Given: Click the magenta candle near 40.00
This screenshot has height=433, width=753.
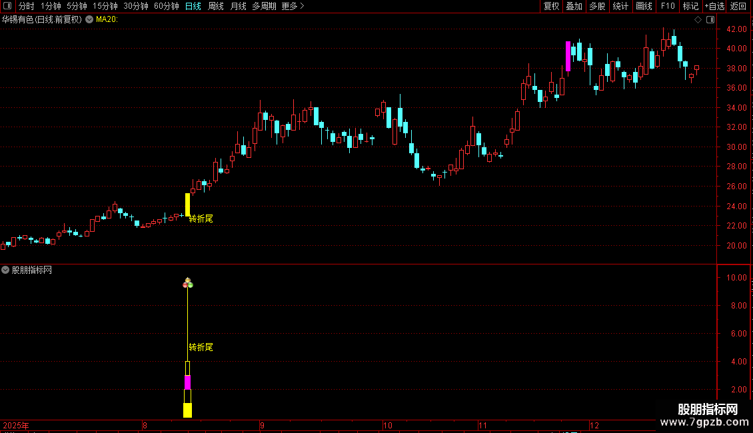Looking at the screenshot, I should (568, 56).
